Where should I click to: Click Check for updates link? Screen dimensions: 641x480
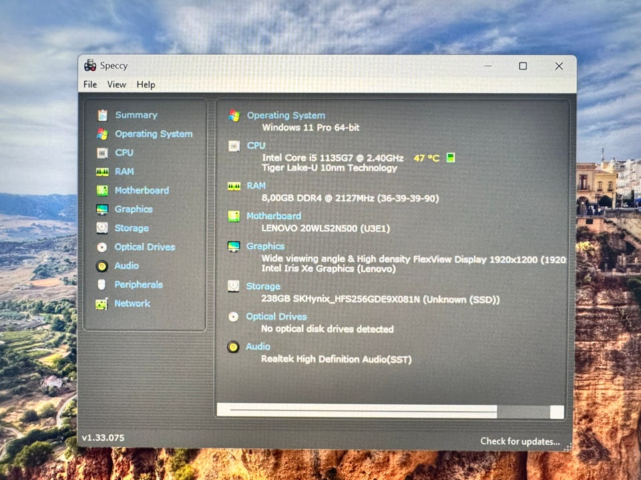coord(520,441)
